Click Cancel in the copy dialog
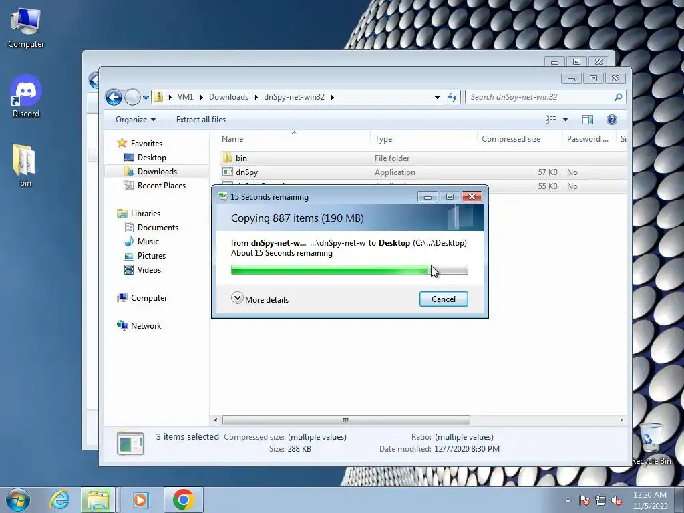Image resolution: width=684 pixels, height=513 pixels. pos(444,299)
